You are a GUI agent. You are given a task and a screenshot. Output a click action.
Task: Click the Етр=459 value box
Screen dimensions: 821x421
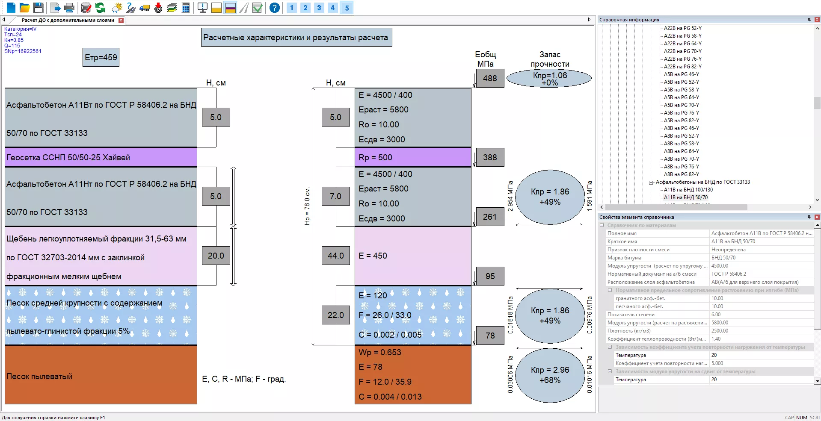[x=101, y=58]
